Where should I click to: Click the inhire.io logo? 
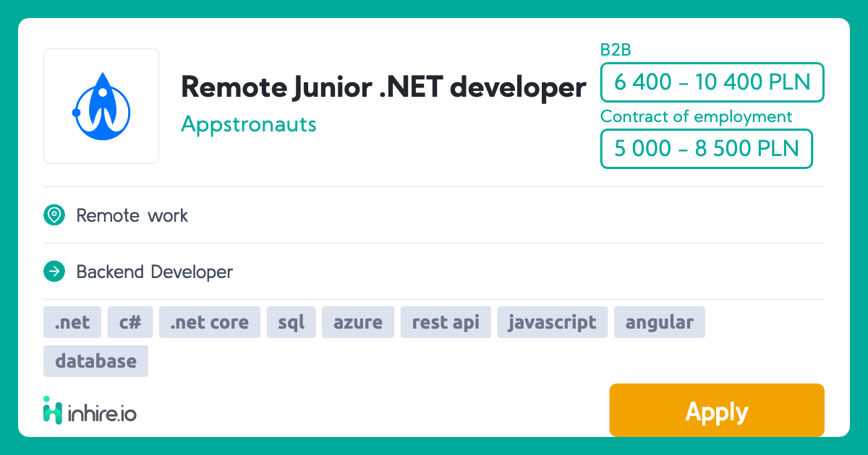90,411
